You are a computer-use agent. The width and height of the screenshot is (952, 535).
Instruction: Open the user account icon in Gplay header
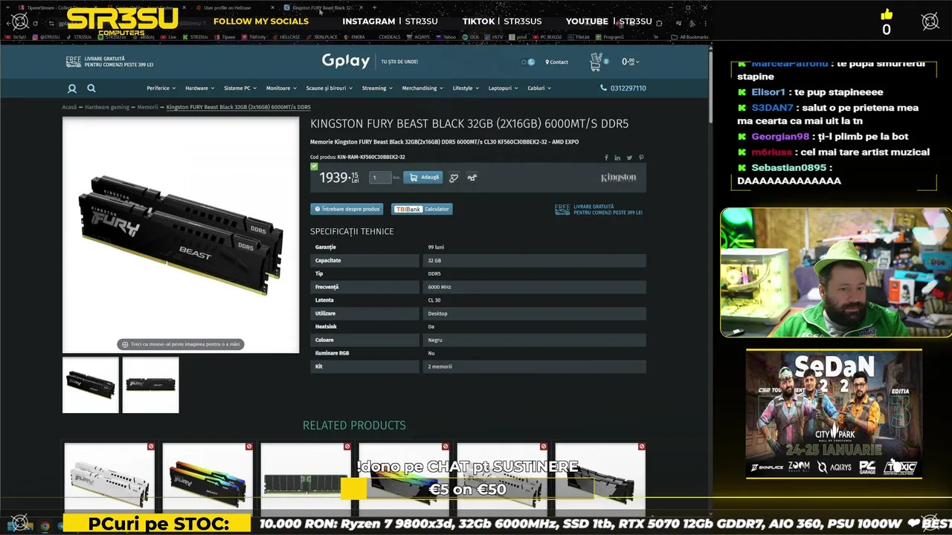click(72, 88)
